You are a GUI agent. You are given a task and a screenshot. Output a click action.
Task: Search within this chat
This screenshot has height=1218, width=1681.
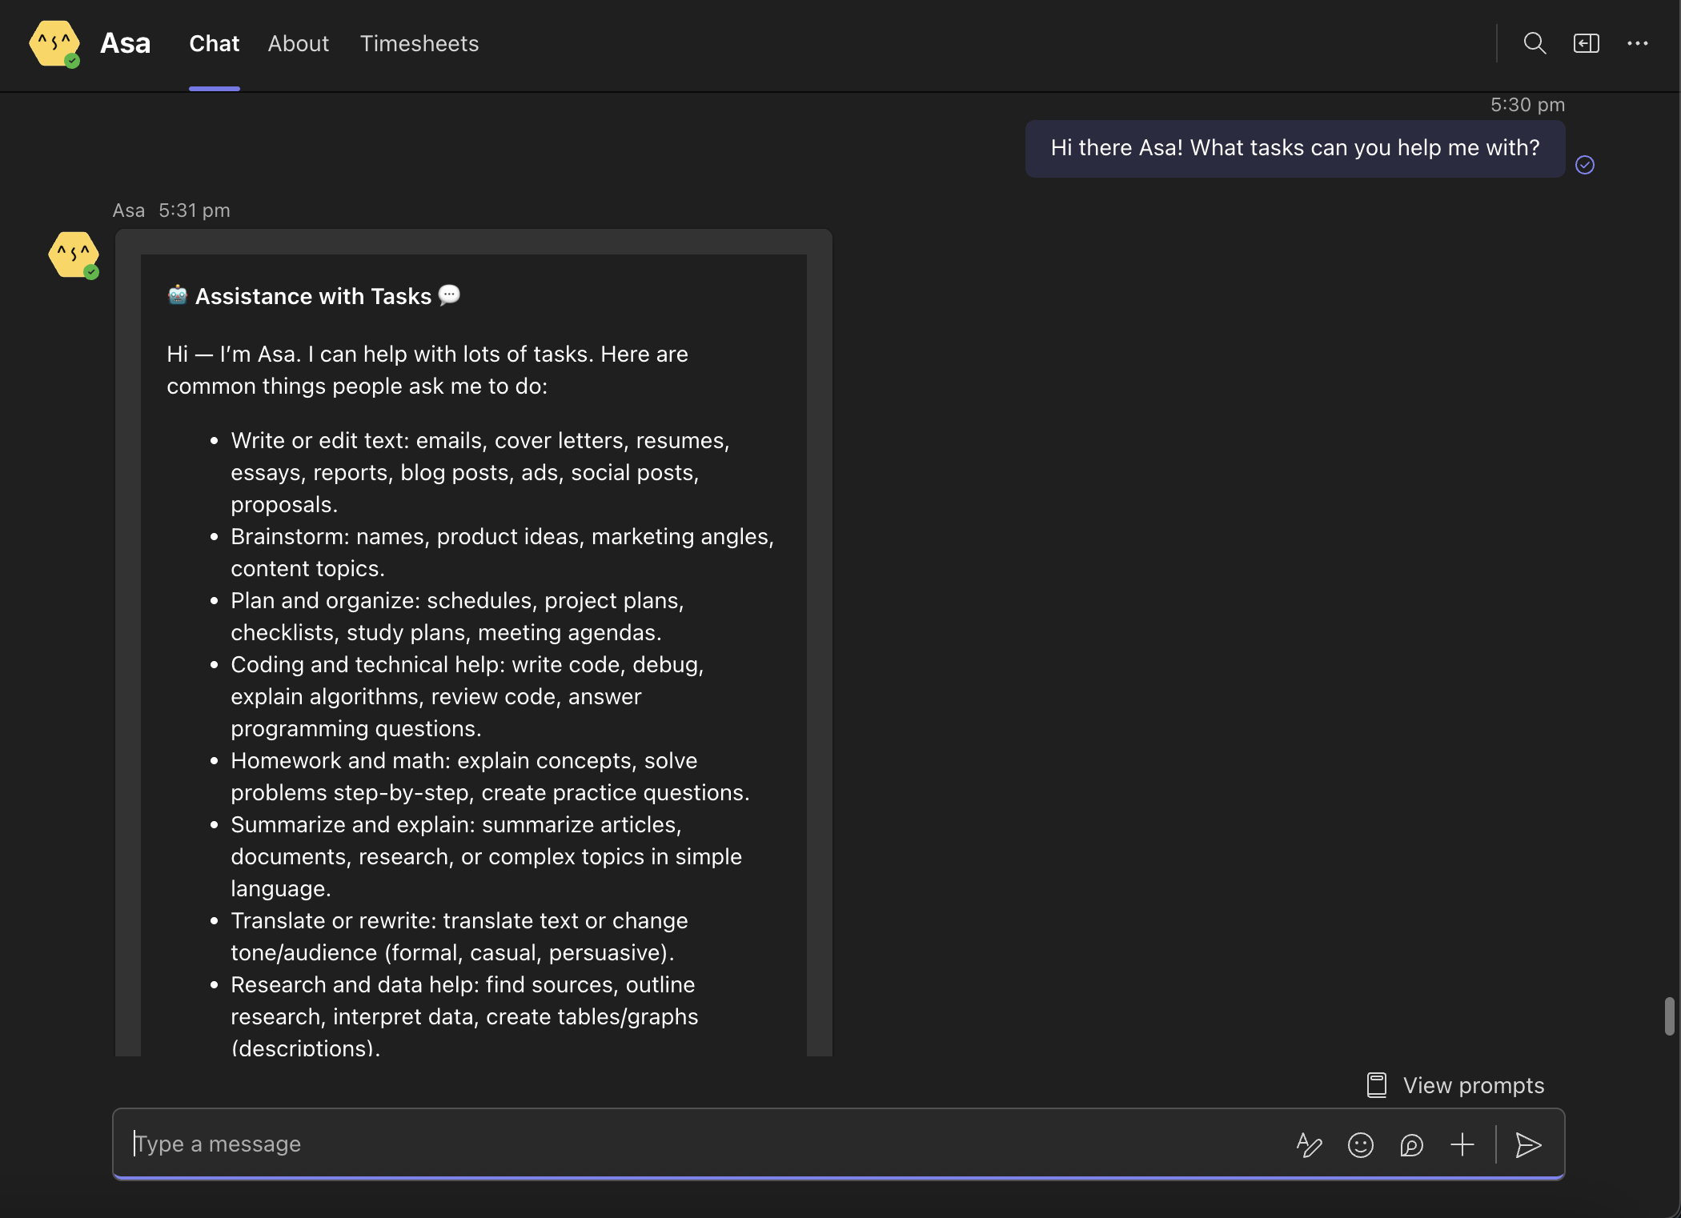[x=1535, y=43]
